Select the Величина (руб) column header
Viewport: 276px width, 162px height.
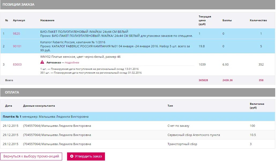[257, 106]
